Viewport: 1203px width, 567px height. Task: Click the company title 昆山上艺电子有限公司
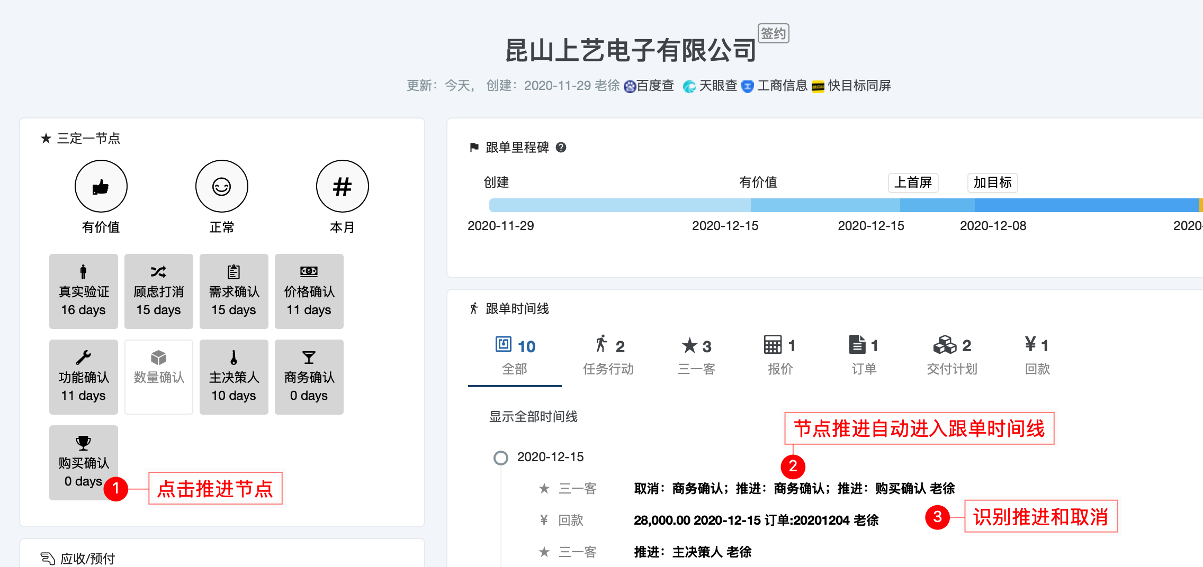coord(631,51)
